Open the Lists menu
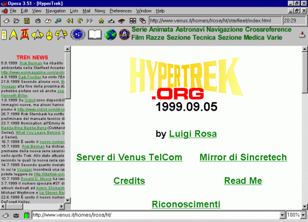The height and width of the screenshot is (222, 308). click(74, 11)
